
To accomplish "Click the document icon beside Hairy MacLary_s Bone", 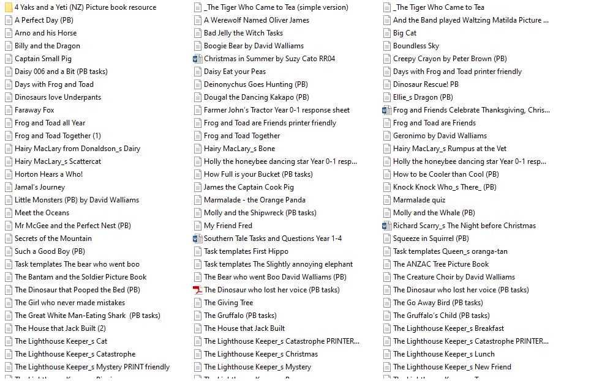I will coord(198,149).
